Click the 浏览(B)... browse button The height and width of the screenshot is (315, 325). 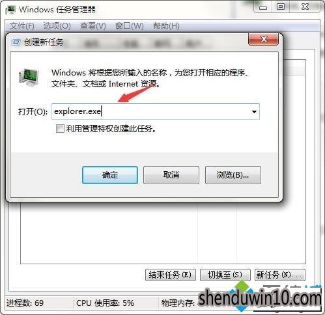(233, 175)
